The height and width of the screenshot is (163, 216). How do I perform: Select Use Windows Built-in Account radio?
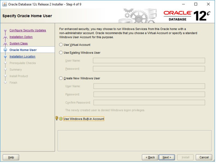point(61,119)
